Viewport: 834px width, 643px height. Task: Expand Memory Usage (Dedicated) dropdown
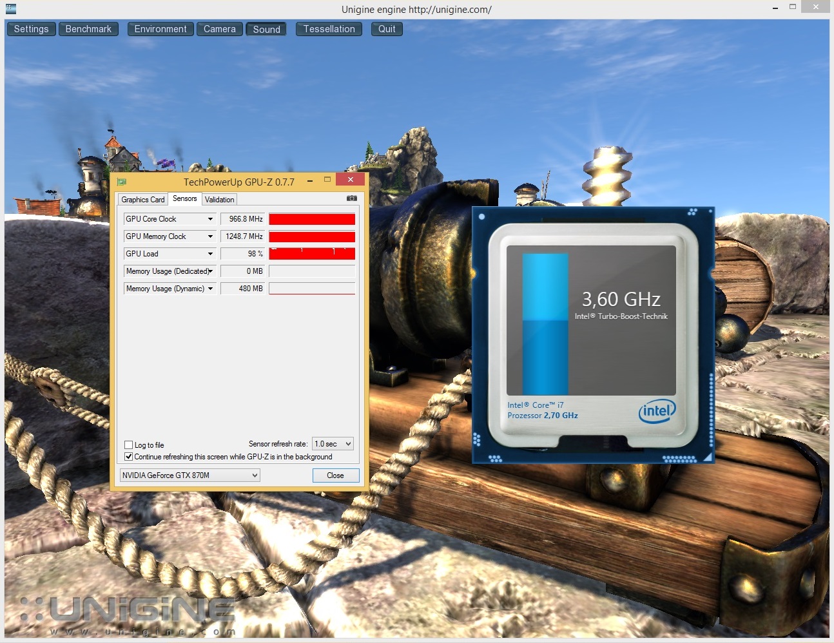coord(210,271)
